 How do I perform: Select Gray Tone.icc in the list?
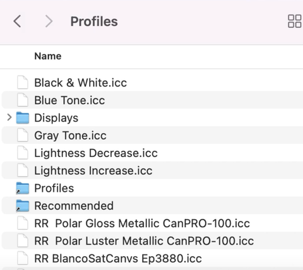(x=152, y=135)
